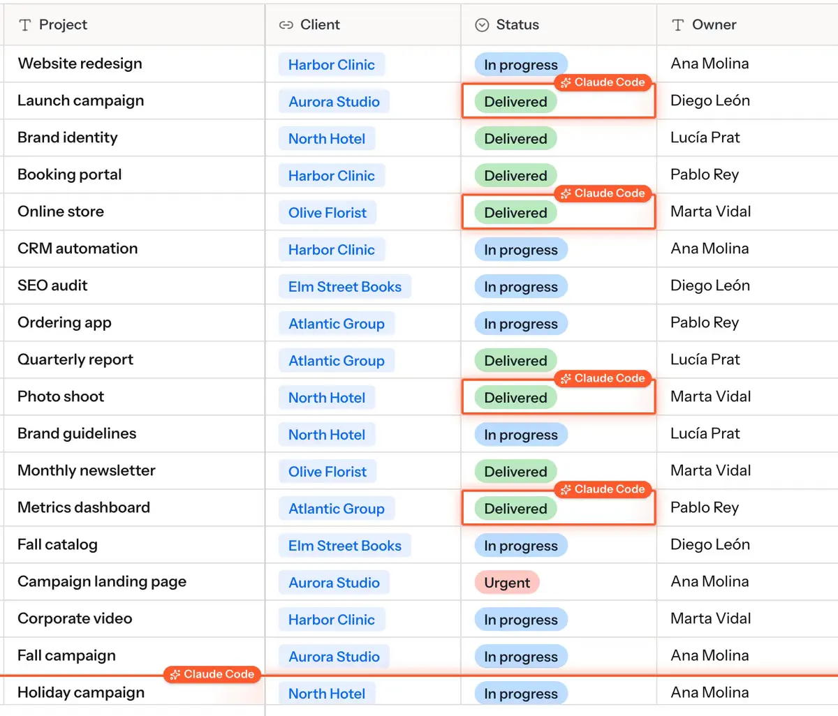The image size is (838, 716).
Task: Open North Hotel link in Brand guidelines row
Action: [327, 435]
